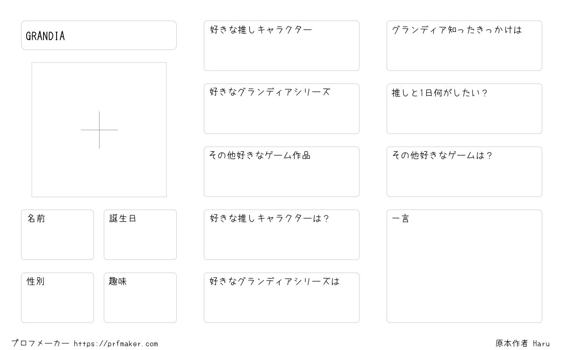
Task: Select the 好きなグランディアシリーズ box
Action: [281, 109]
